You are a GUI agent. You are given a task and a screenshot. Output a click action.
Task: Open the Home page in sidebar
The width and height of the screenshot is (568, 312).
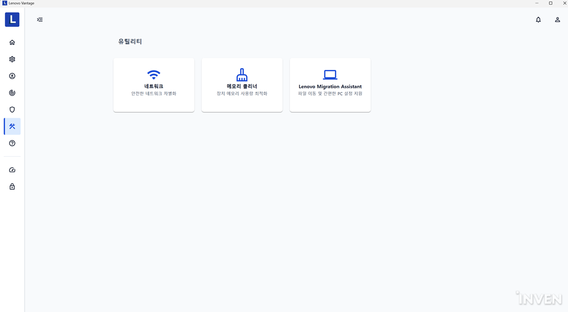12,43
